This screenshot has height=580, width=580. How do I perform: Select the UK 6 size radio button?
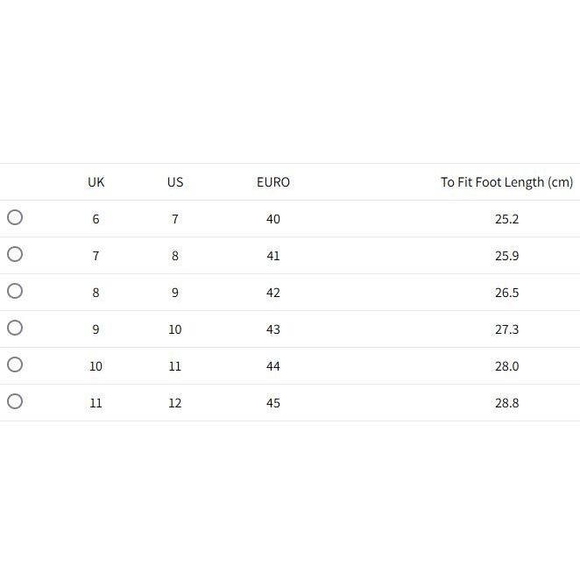(15, 217)
